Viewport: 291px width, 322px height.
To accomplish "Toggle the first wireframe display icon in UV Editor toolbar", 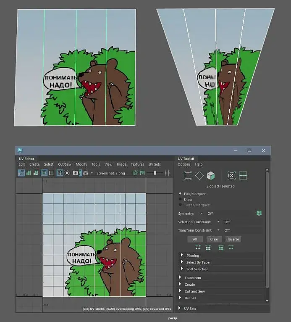I will (21, 173).
